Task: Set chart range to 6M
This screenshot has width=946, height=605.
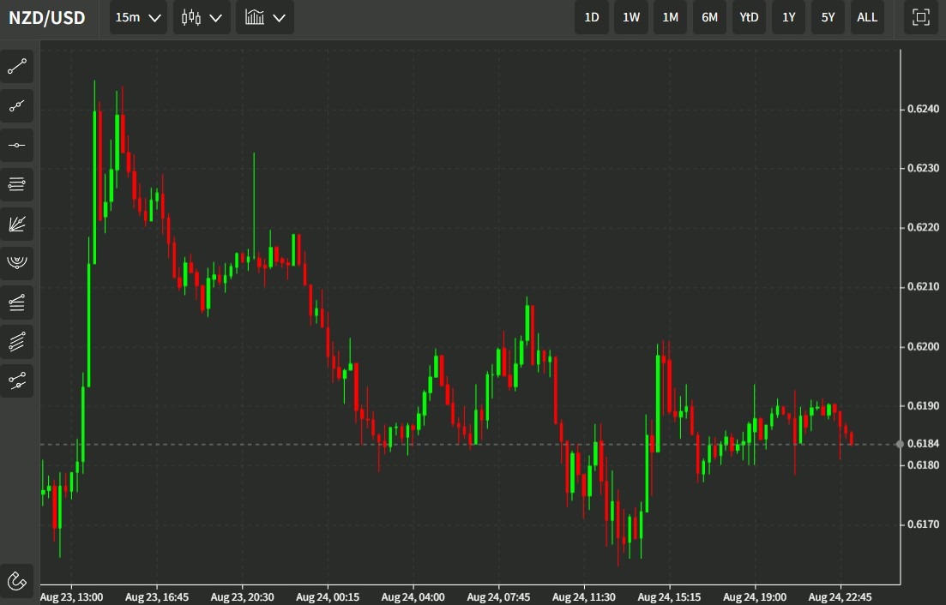Action: coord(709,17)
